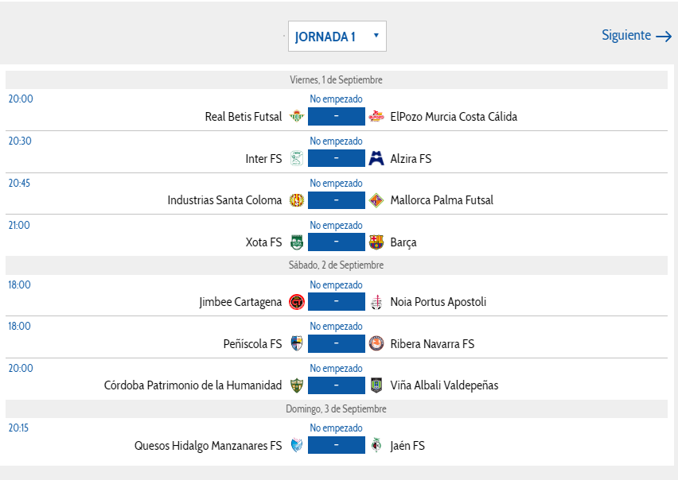678x480 pixels.
Task: Click the Xota FS vs Barça score box
Action: 337,242
